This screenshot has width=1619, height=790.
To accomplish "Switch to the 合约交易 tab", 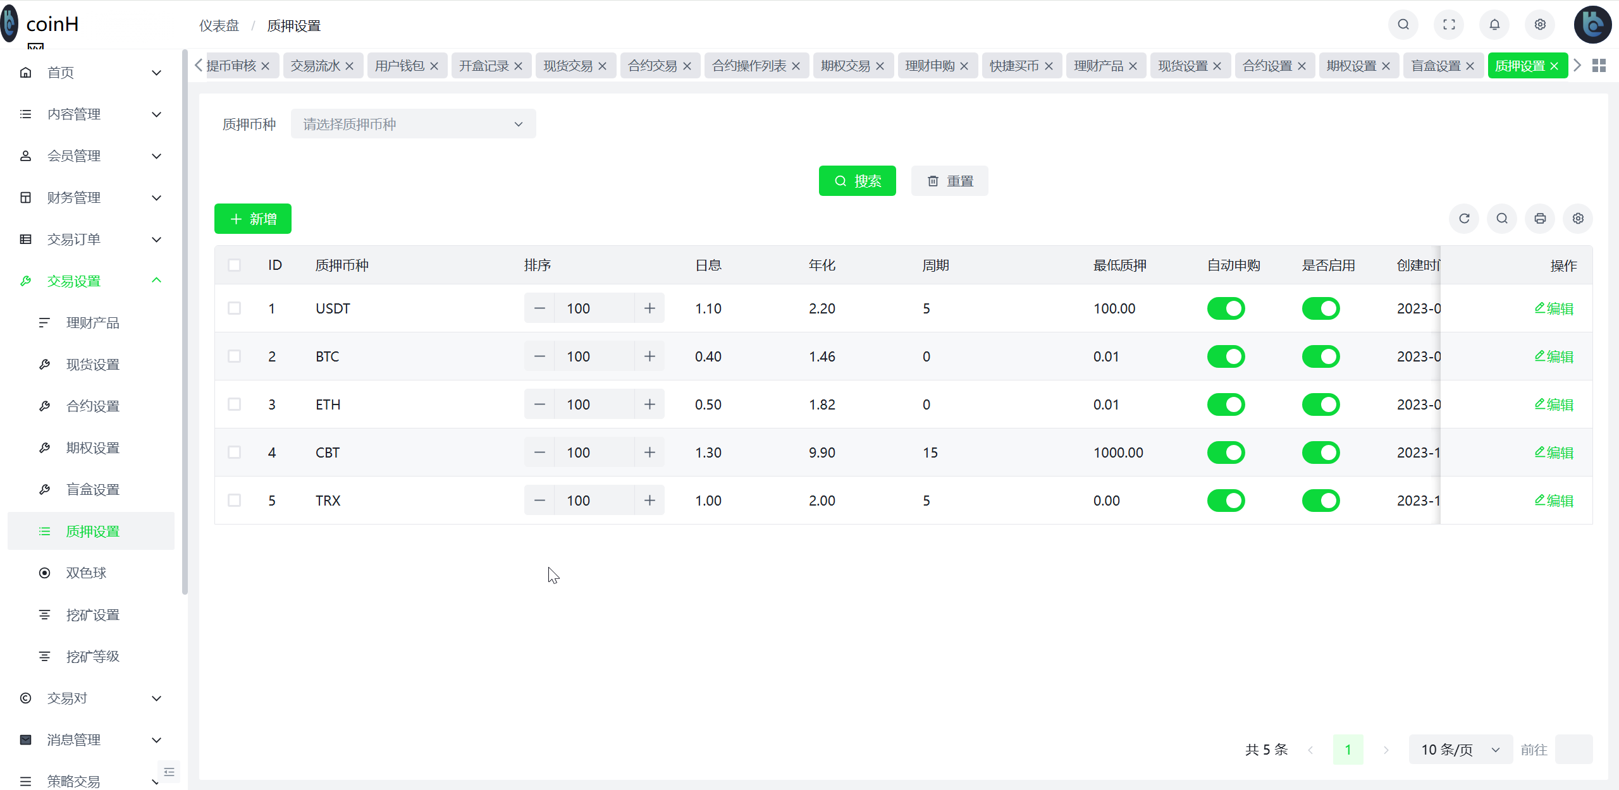I will point(653,65).
